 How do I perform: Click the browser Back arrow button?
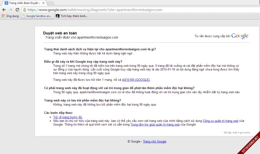pos(4,10)
